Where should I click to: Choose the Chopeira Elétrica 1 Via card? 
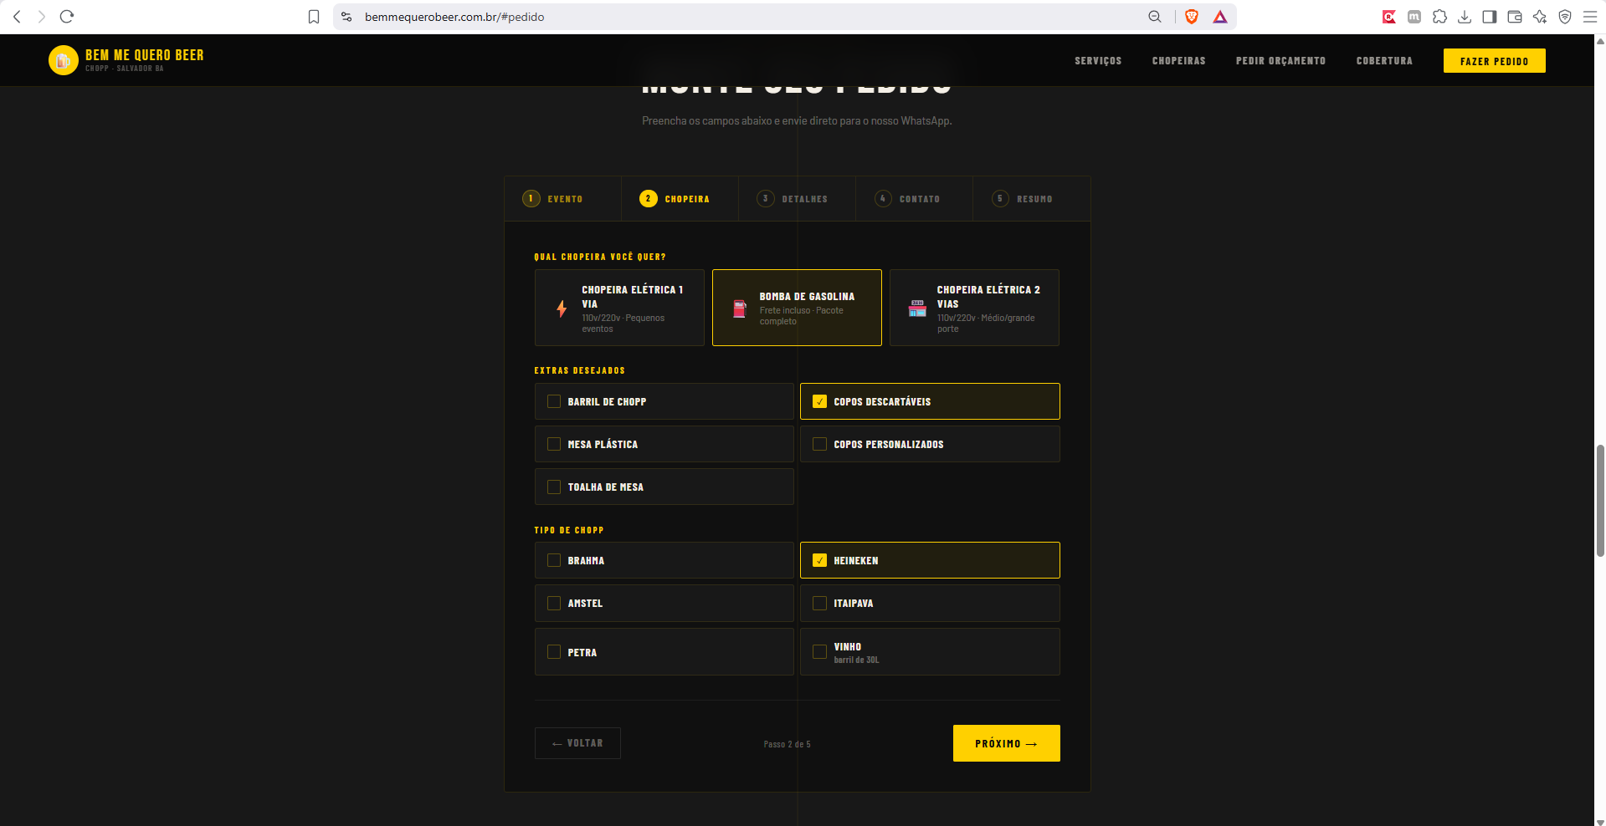pos(619,308)
